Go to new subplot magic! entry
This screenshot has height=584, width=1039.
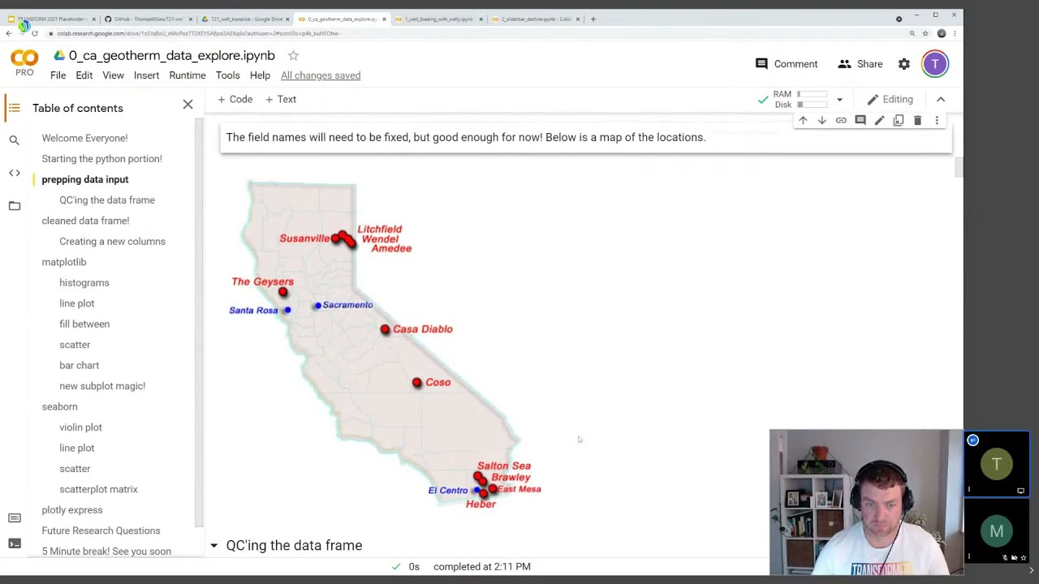tap(101, 386)
